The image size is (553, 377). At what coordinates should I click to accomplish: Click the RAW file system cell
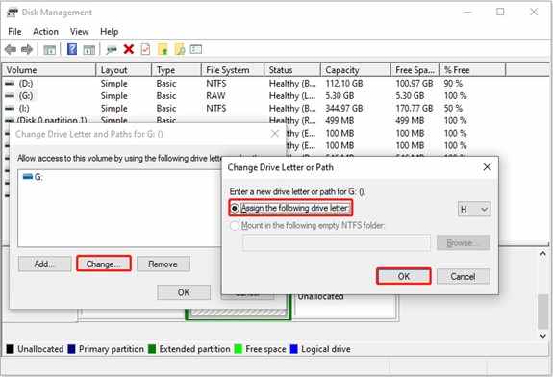pyautogui.click(x=215, y=95)
